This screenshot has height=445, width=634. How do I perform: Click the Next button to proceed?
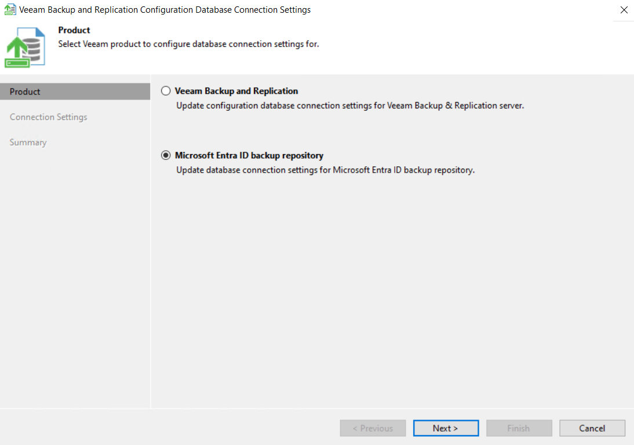click(x=446, y=428)
